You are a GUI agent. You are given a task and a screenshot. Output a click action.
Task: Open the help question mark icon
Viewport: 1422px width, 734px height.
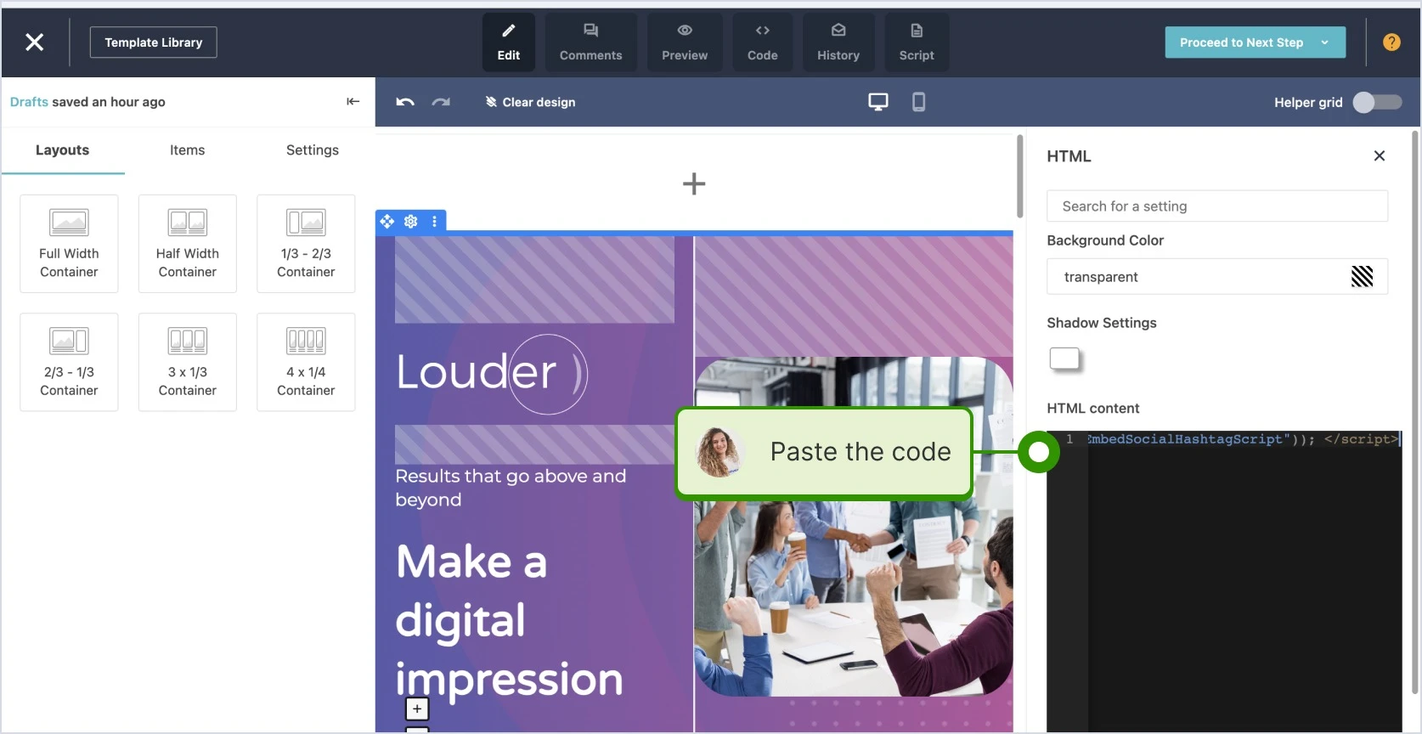tap(1391, 42)
